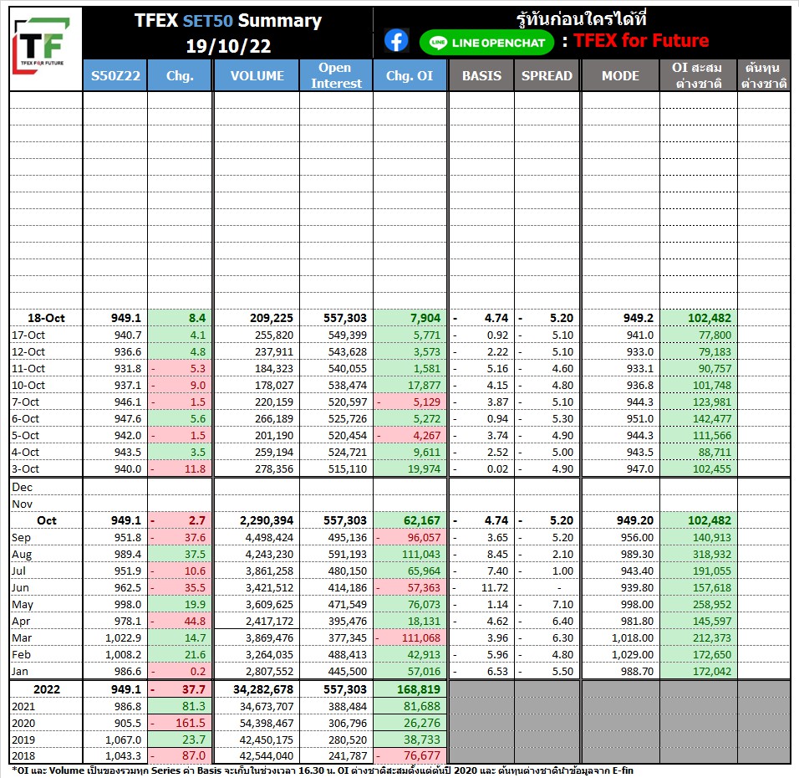Click the Feb mode value '1,029.00'
Image resolution: width=799 pixels, height=778 pixels.
click(x=633, y=654)
